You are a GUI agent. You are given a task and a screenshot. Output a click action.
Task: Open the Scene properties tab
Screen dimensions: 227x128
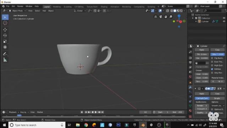click(190, 72)
